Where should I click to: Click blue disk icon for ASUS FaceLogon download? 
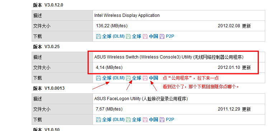pos(99,120)
